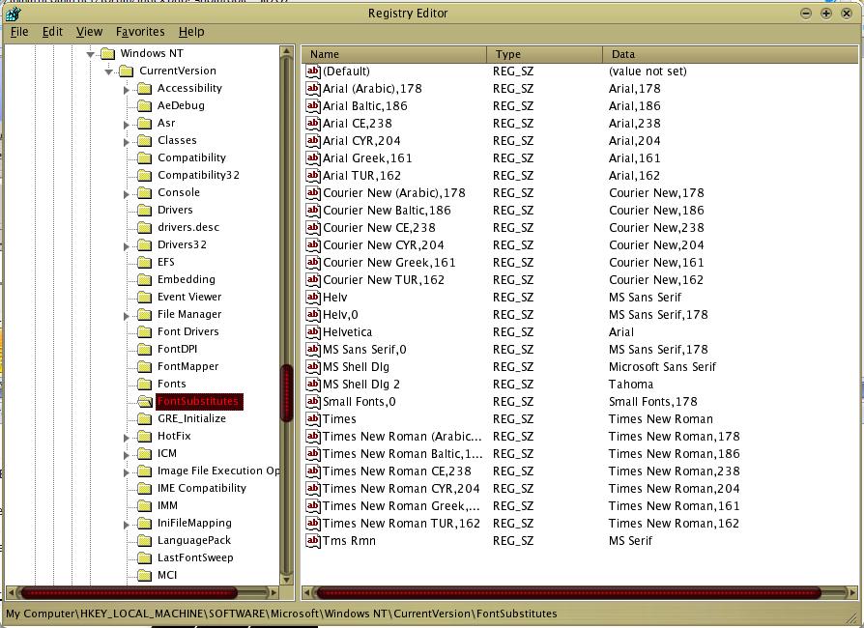Click the MS Shell Dlg 2 value icon
The height and width of the screenshot is (628, 864).
coord(312,385)
